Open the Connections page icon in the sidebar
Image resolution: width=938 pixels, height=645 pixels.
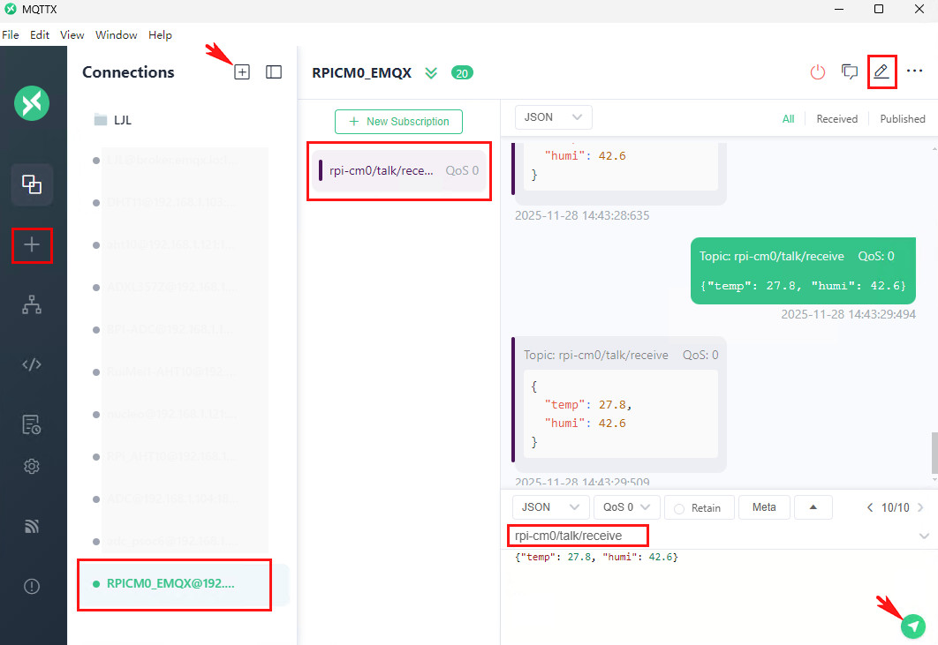pyautogui.click(x=32, y=184)
